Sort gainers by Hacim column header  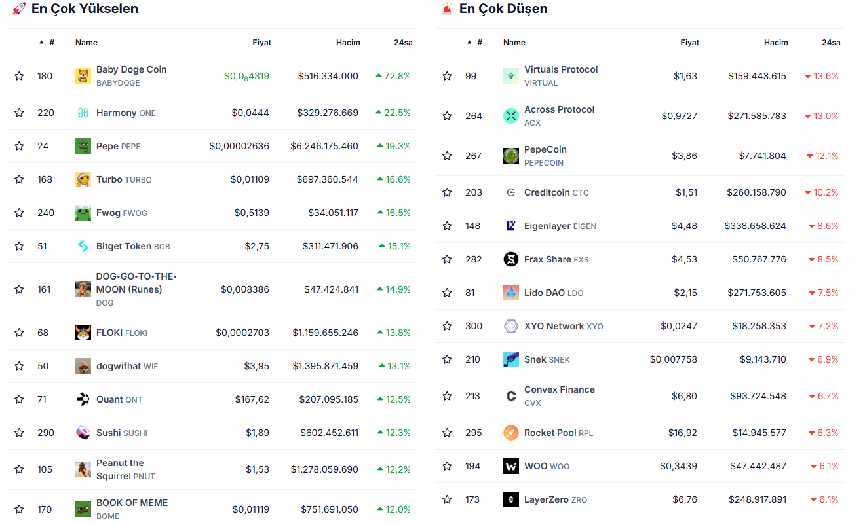(348, 43)
